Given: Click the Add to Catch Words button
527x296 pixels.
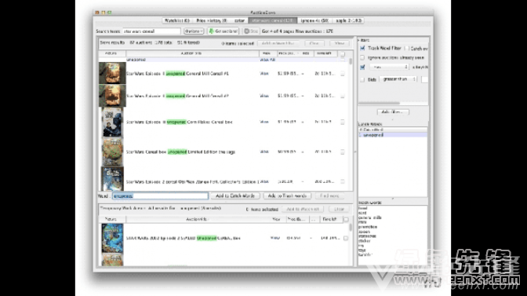Looking at the screenshot, I should tap(235, 196).
